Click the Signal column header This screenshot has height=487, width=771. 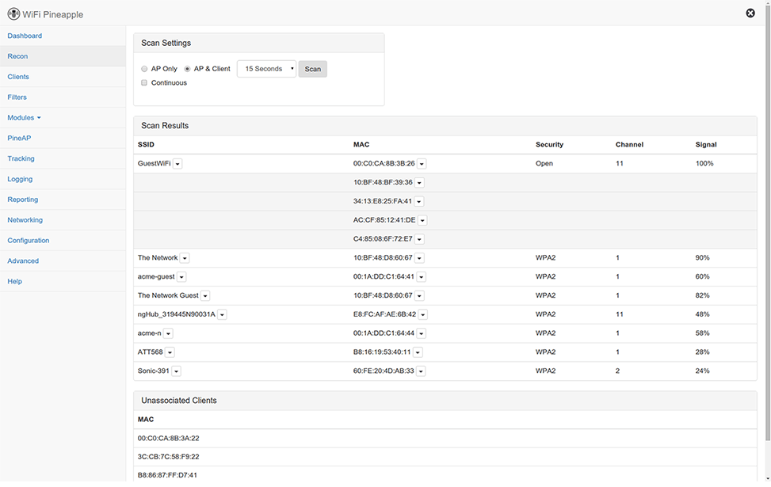706,144
